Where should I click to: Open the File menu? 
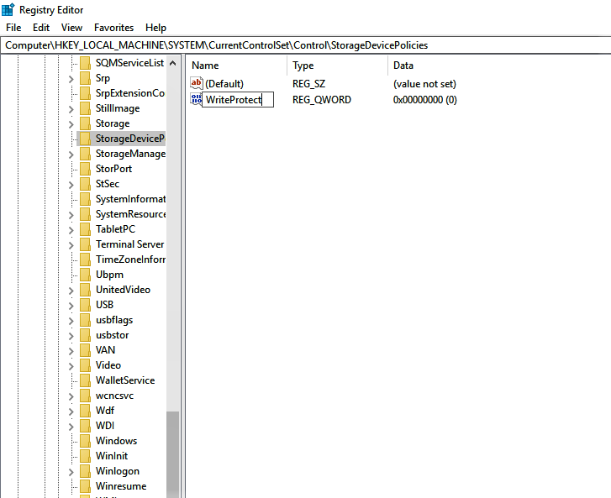click(13, 28)
